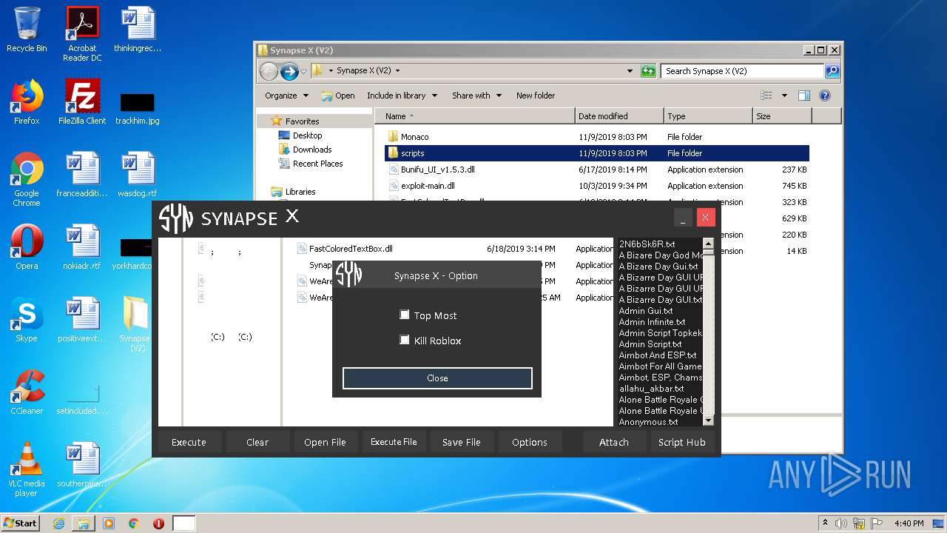
Task: Click script list scrollbar up arrow
Action: [x=708, y=244]
